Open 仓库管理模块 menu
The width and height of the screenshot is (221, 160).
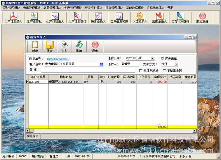pyautogui.click(x=32, y=8)
